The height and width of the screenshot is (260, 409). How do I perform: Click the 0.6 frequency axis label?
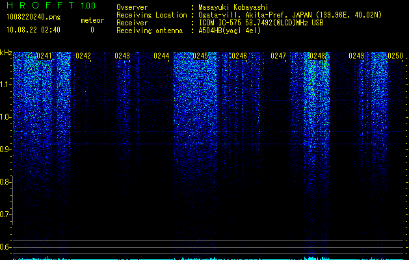click(x=5, y=247)
